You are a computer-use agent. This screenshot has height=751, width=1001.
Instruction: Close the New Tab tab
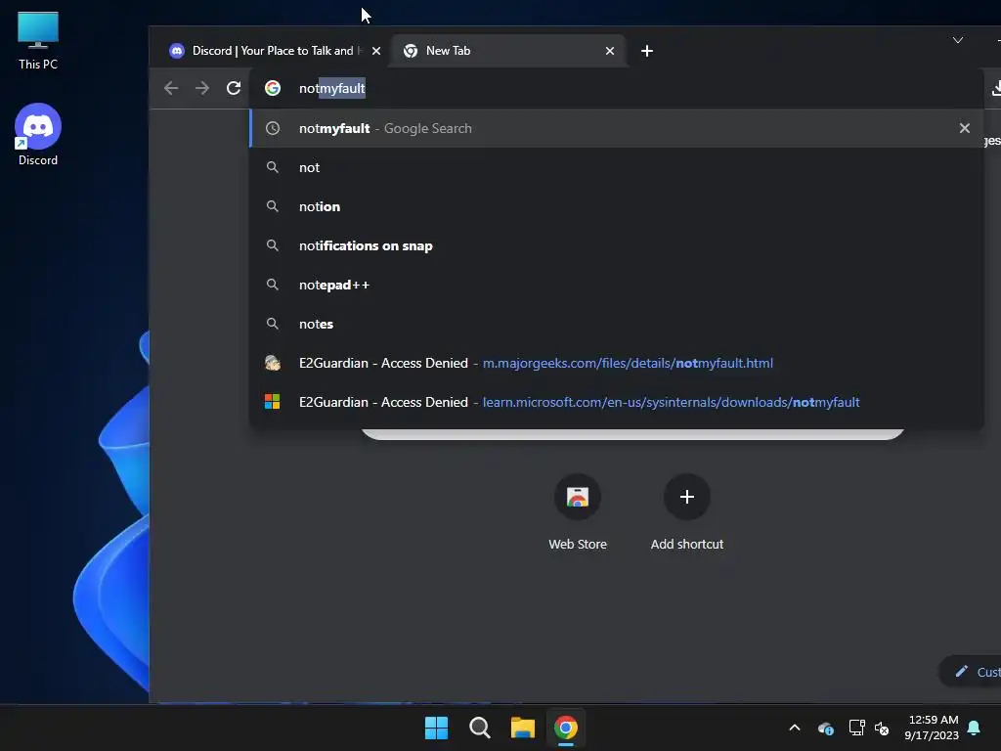tap(610, 51)
